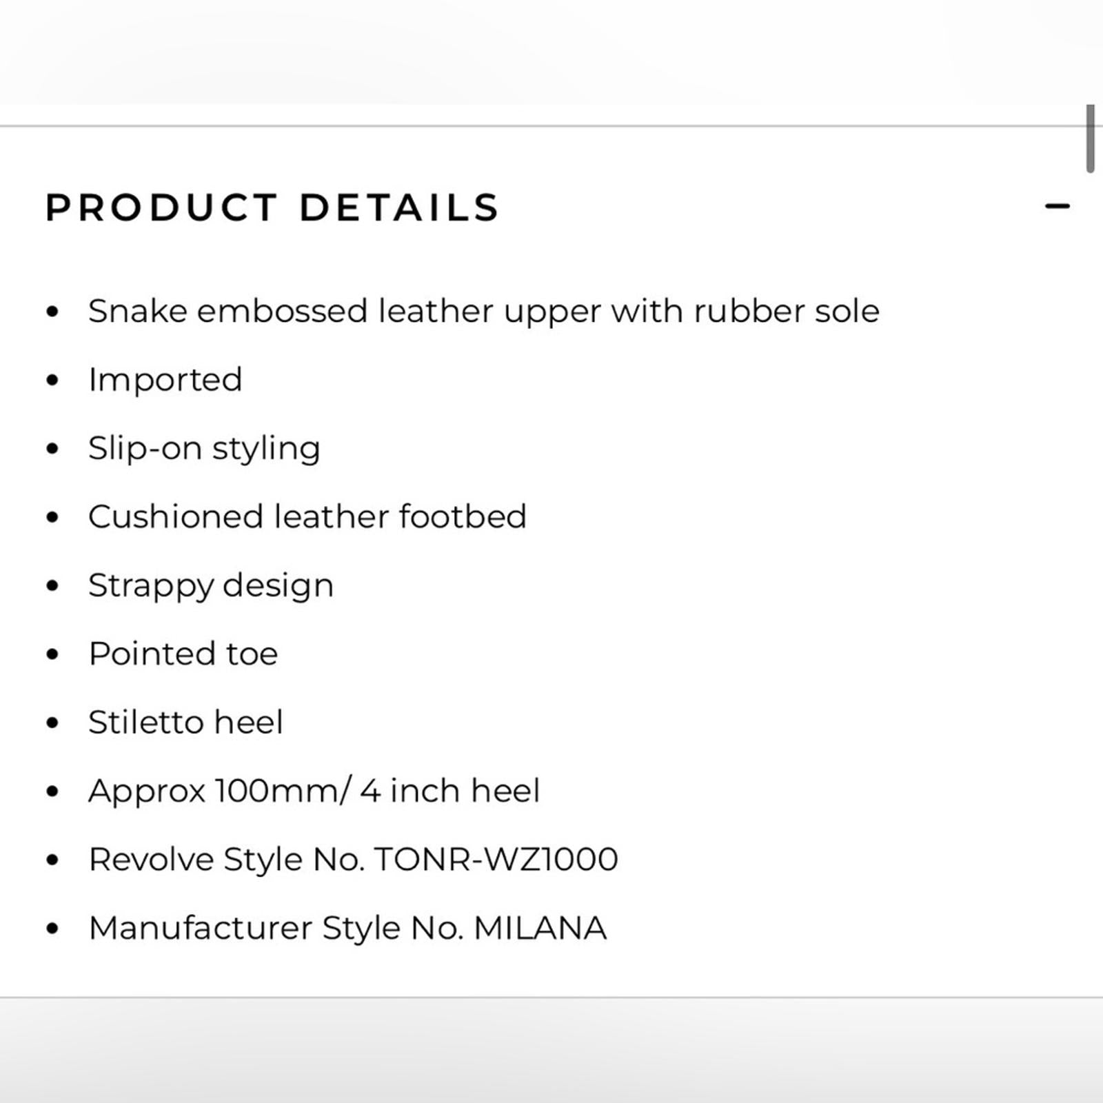Viewport: 1103px width, 1103px height.
Task: Click the Slip-on styling detail
Action: pyautogui.click(x=204, y=449)
